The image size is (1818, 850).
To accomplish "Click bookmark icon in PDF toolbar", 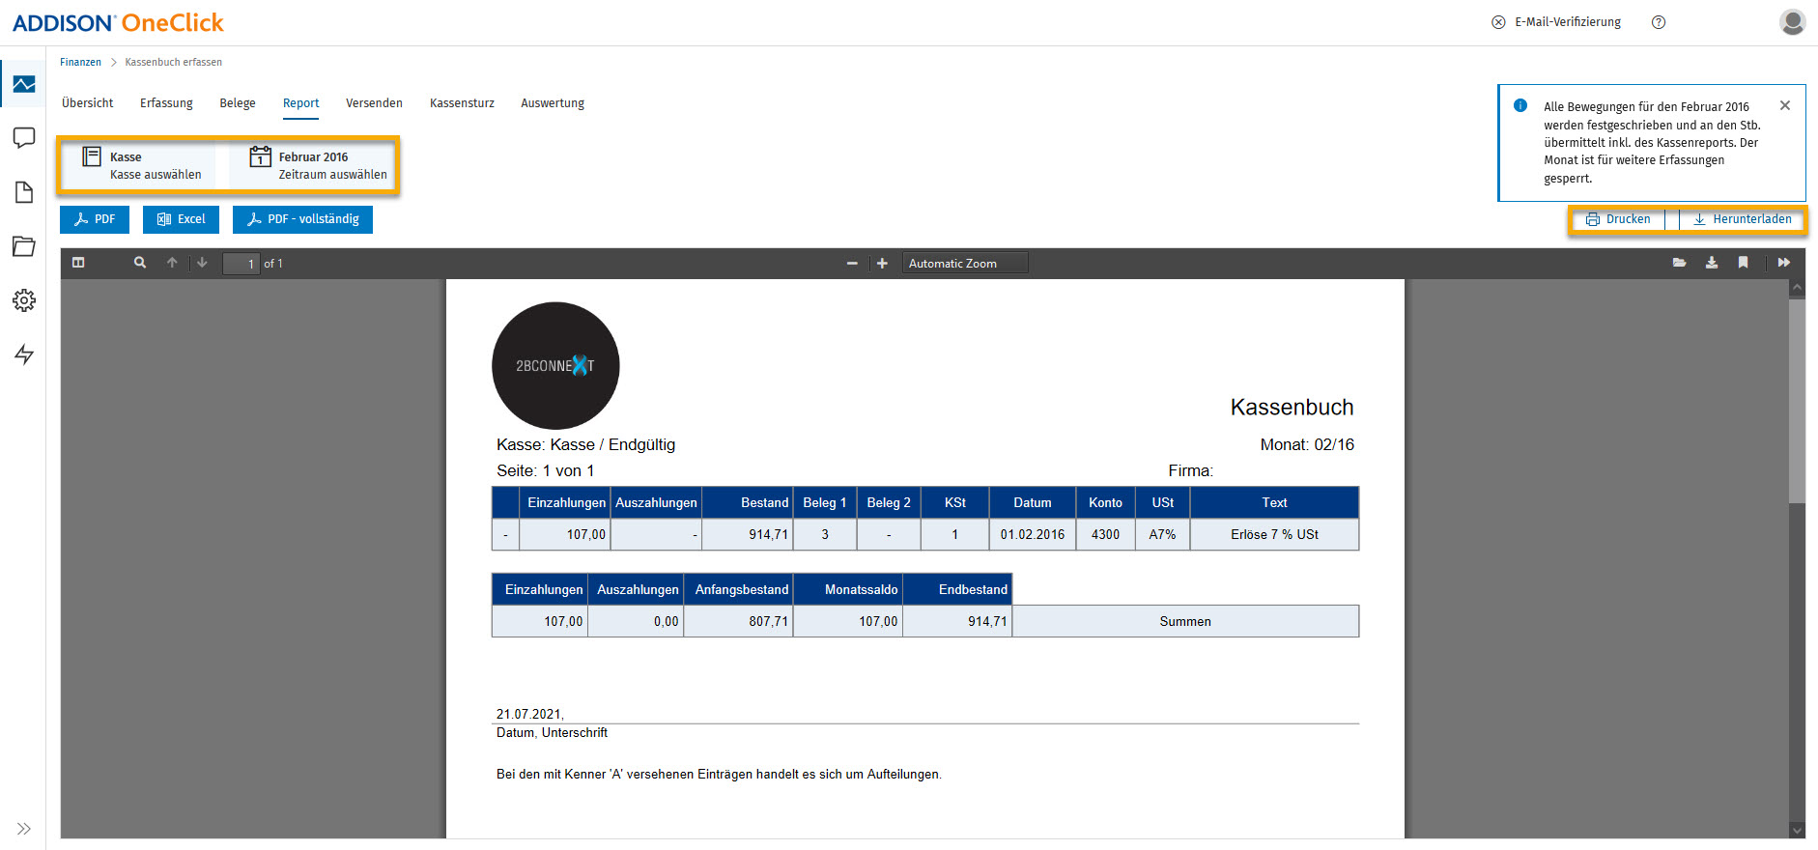I will pyautogui.click(x=1744, y=263).
